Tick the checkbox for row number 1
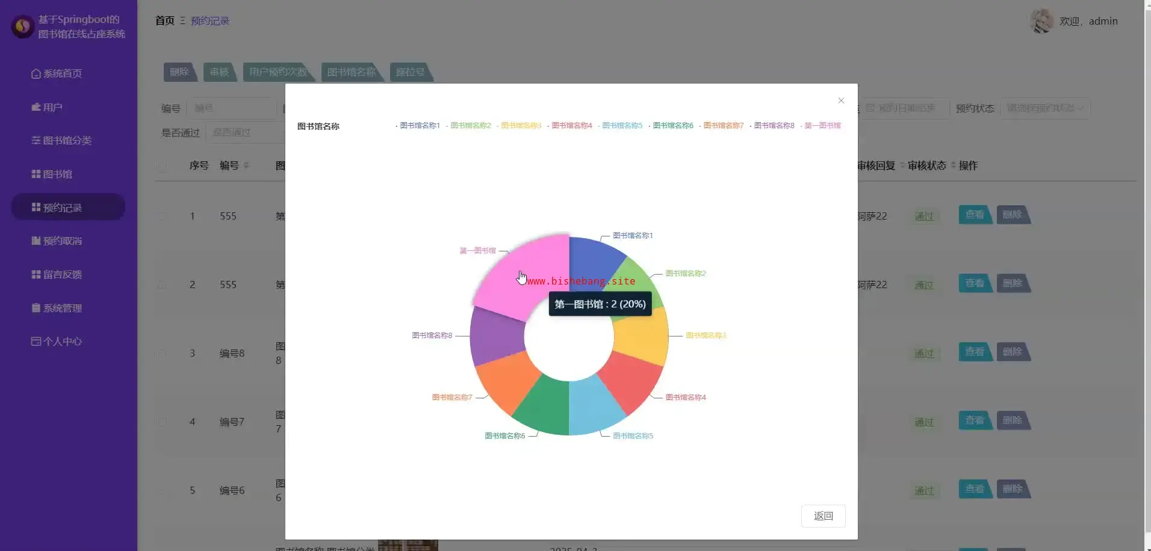The image size is (1151, 551). [162, 216]
